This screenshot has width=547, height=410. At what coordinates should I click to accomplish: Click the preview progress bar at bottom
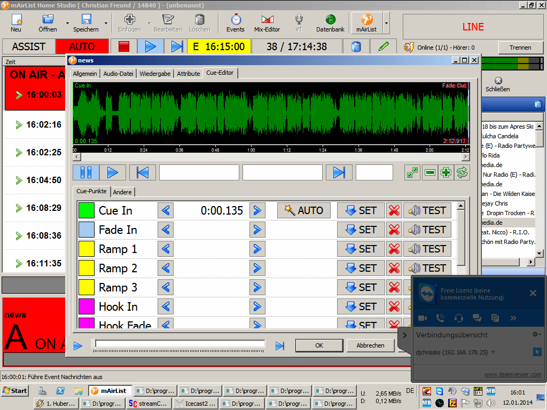pyautogui.click(x=180, y=344)
